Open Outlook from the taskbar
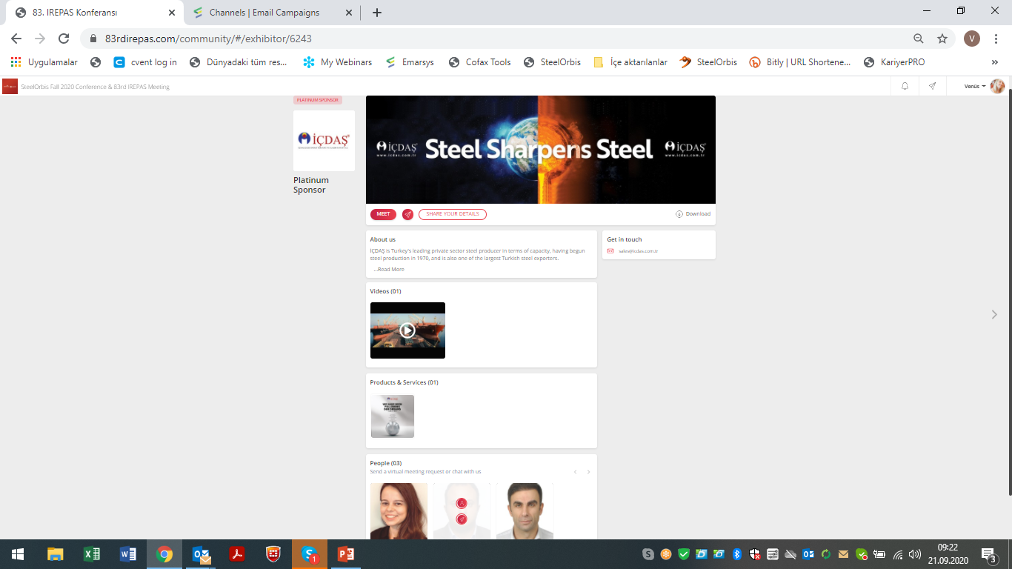 pyautogui.click(x=201, y=554)
